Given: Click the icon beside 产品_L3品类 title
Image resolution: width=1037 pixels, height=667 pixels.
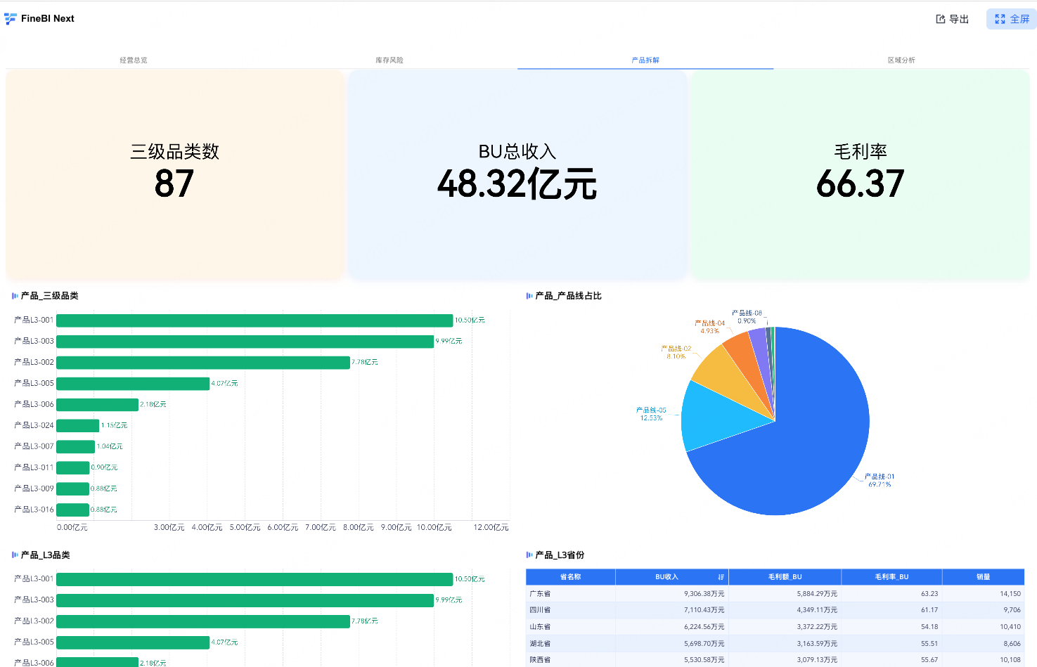Looking at the screenshot, I should pyautogui.click(x=15, y=555).
